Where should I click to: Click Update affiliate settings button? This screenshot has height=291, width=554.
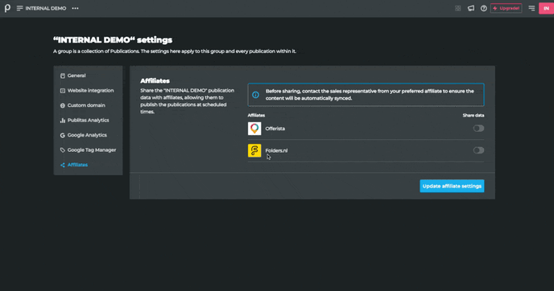[452, 186]
